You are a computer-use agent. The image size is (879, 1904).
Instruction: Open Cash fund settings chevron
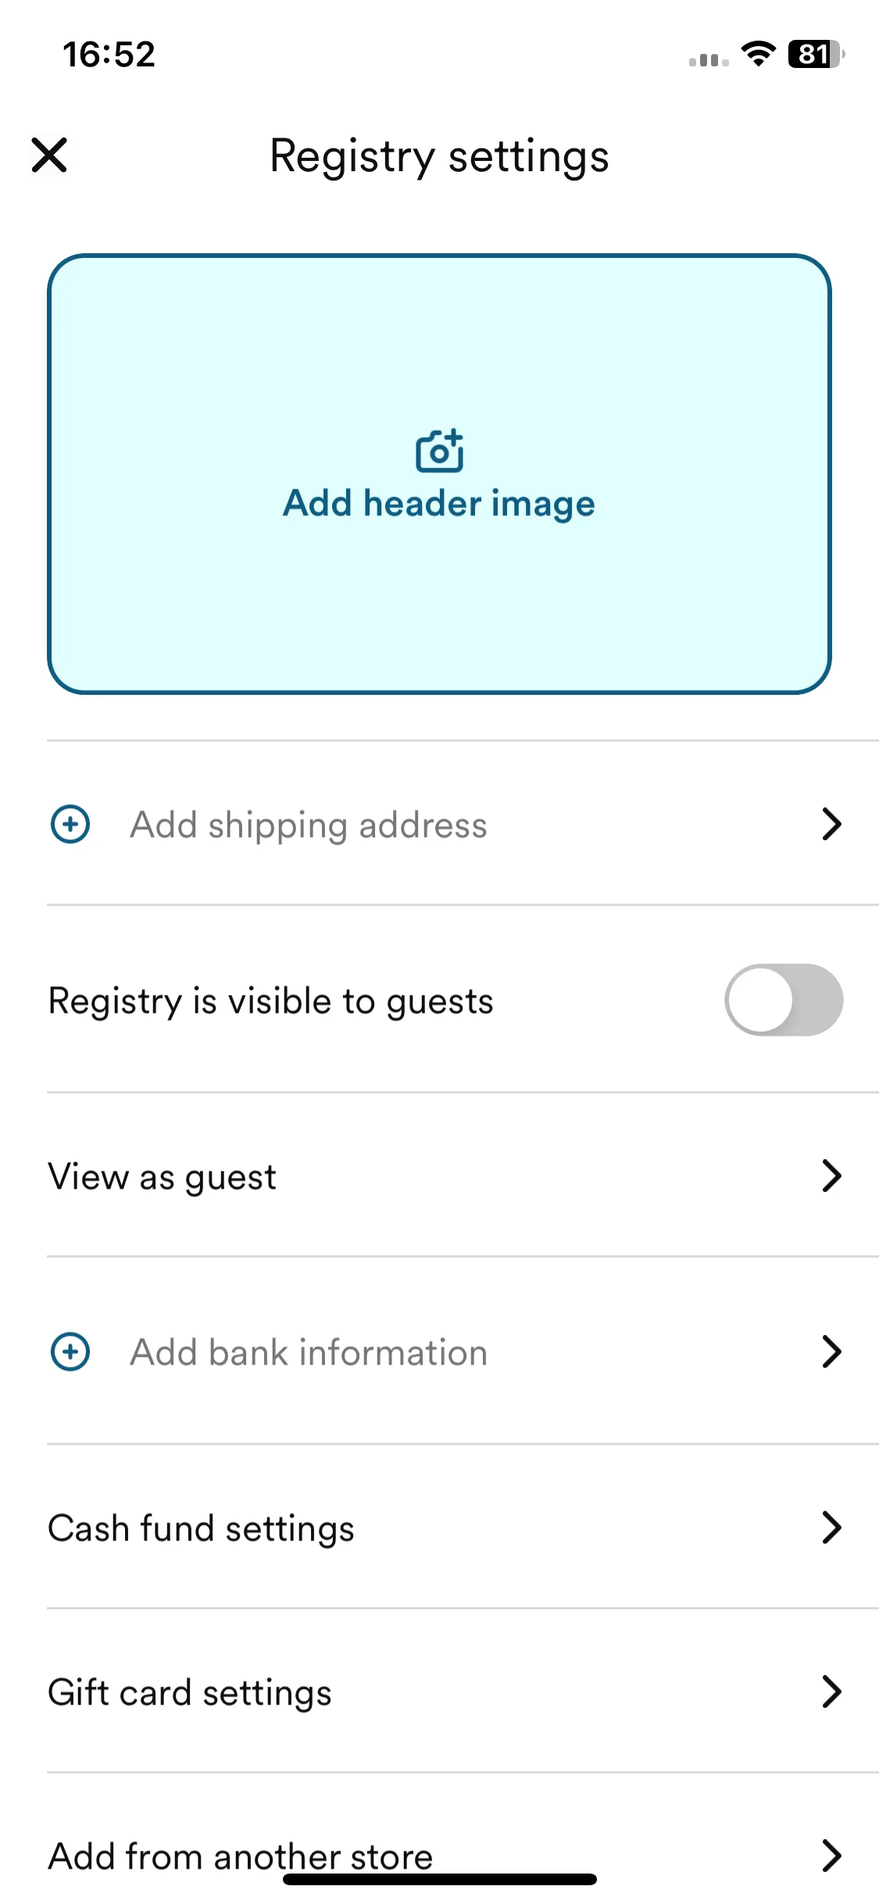click(x=832, y=1527)
